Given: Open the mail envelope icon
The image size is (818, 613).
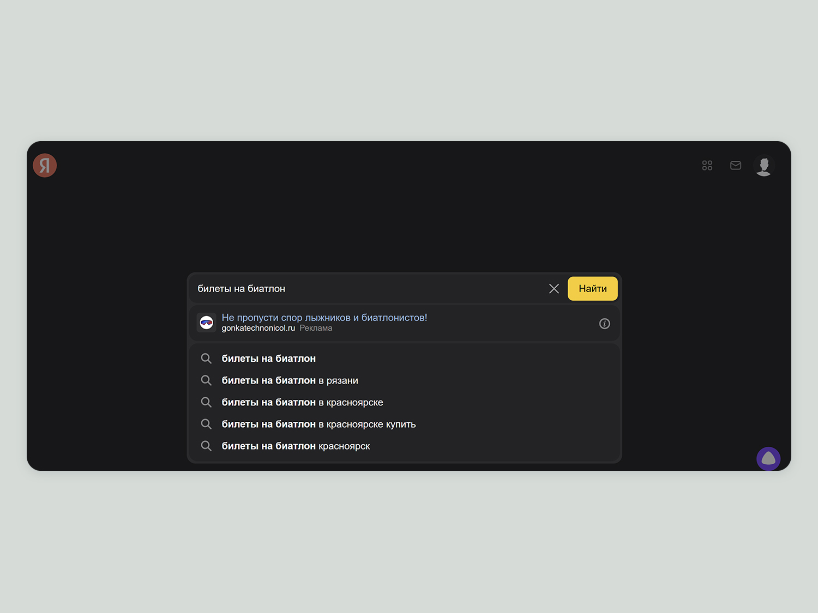Looking at the screenshot, I should coord(736,165).
